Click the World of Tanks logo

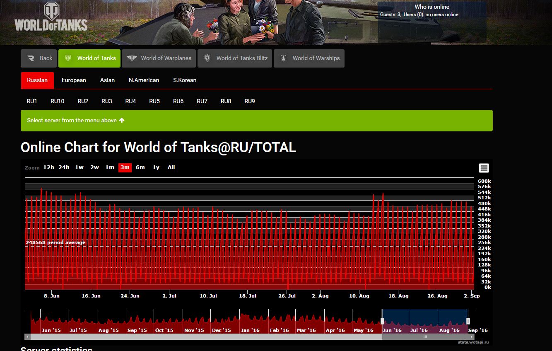tap(51, 17)
